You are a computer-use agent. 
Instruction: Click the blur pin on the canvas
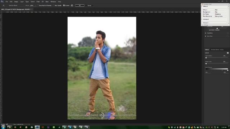tap(101, 115)
